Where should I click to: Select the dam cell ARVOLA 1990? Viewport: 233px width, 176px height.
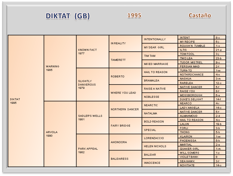coord(60,134)
